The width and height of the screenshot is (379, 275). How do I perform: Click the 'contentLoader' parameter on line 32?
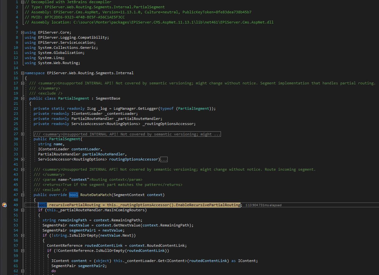[86, 149]
